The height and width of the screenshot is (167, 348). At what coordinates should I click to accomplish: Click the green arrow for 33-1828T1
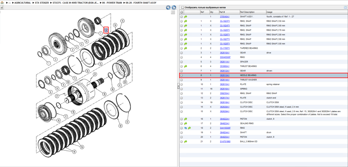tap(185, 44)
